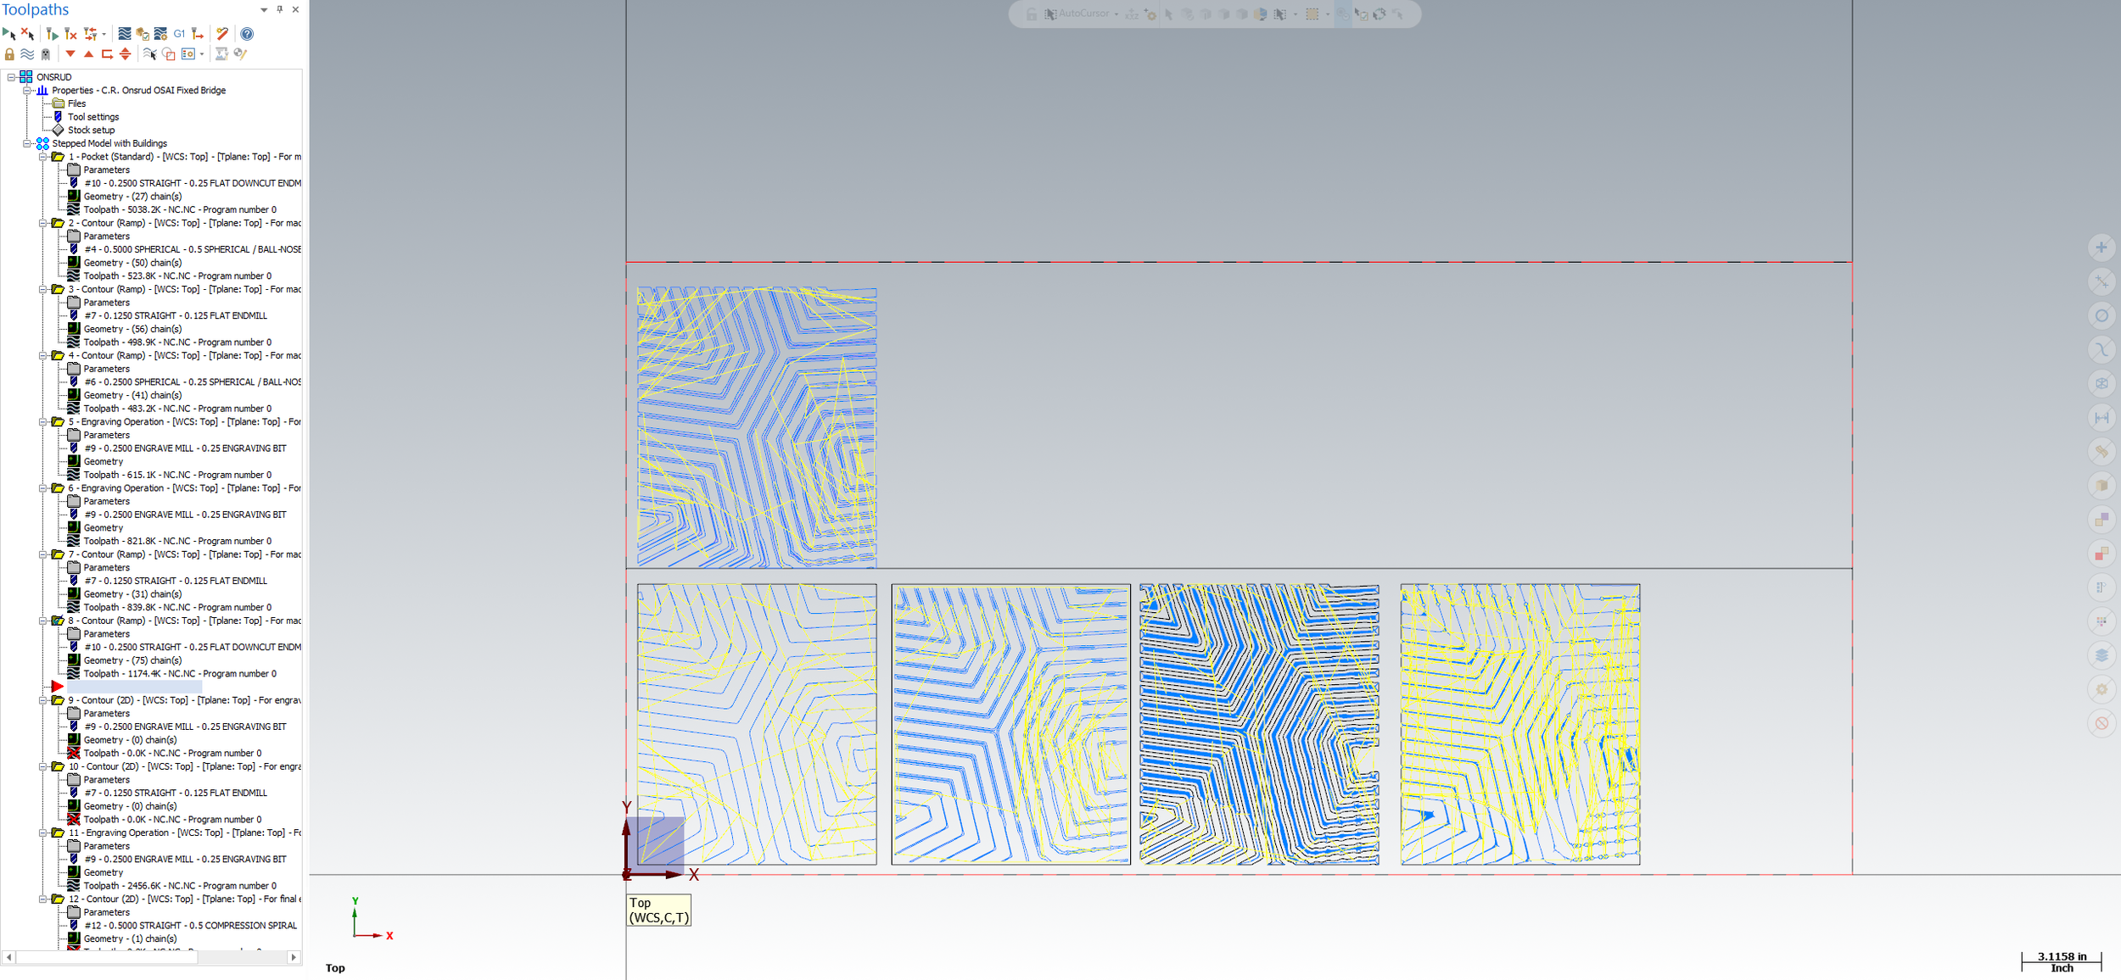Click horizontal scrollbar right arrow in tree
2121x980 pixels.
294,957
